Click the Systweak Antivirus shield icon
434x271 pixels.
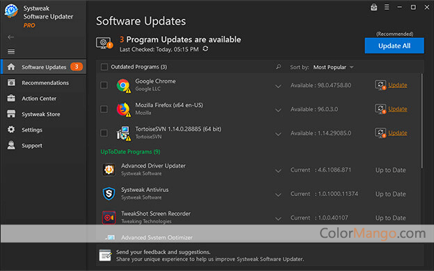108,193
